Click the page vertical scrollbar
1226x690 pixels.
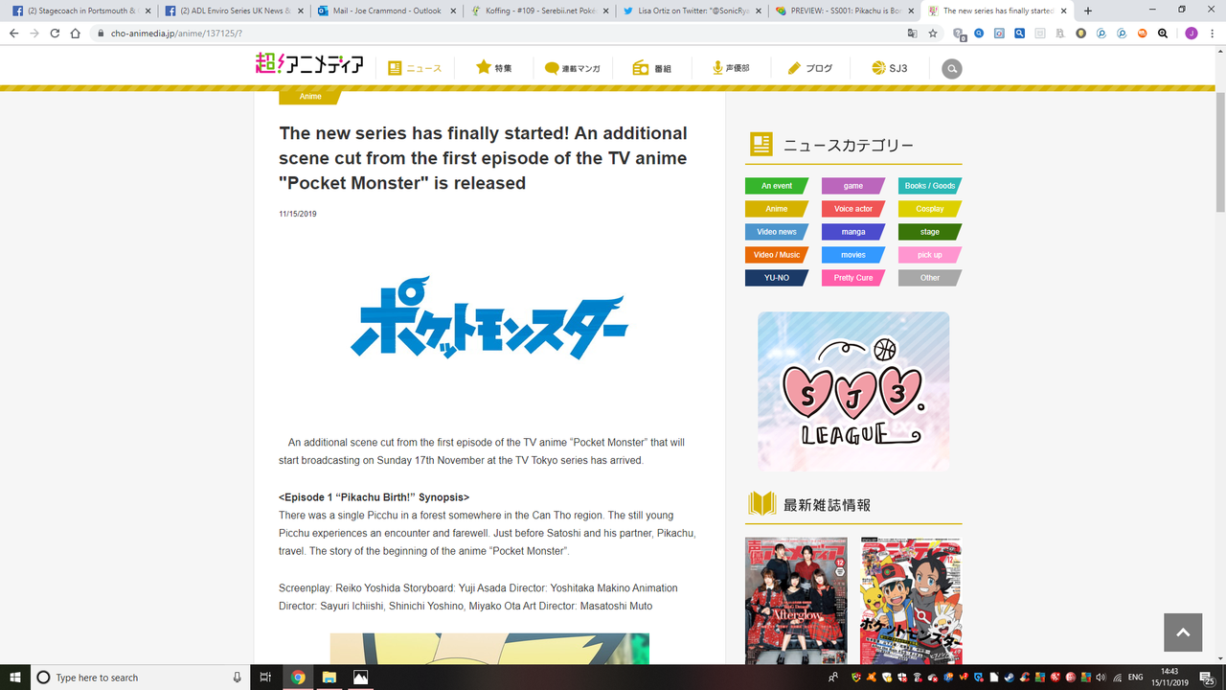click(x=1220, y=151)
